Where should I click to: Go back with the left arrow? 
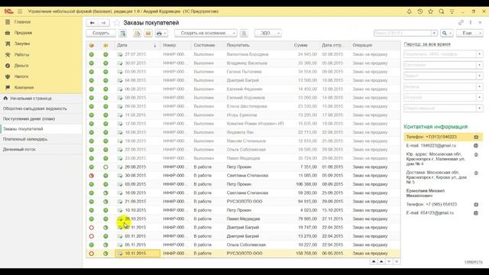pyautogui.click(x=92, y=23)
